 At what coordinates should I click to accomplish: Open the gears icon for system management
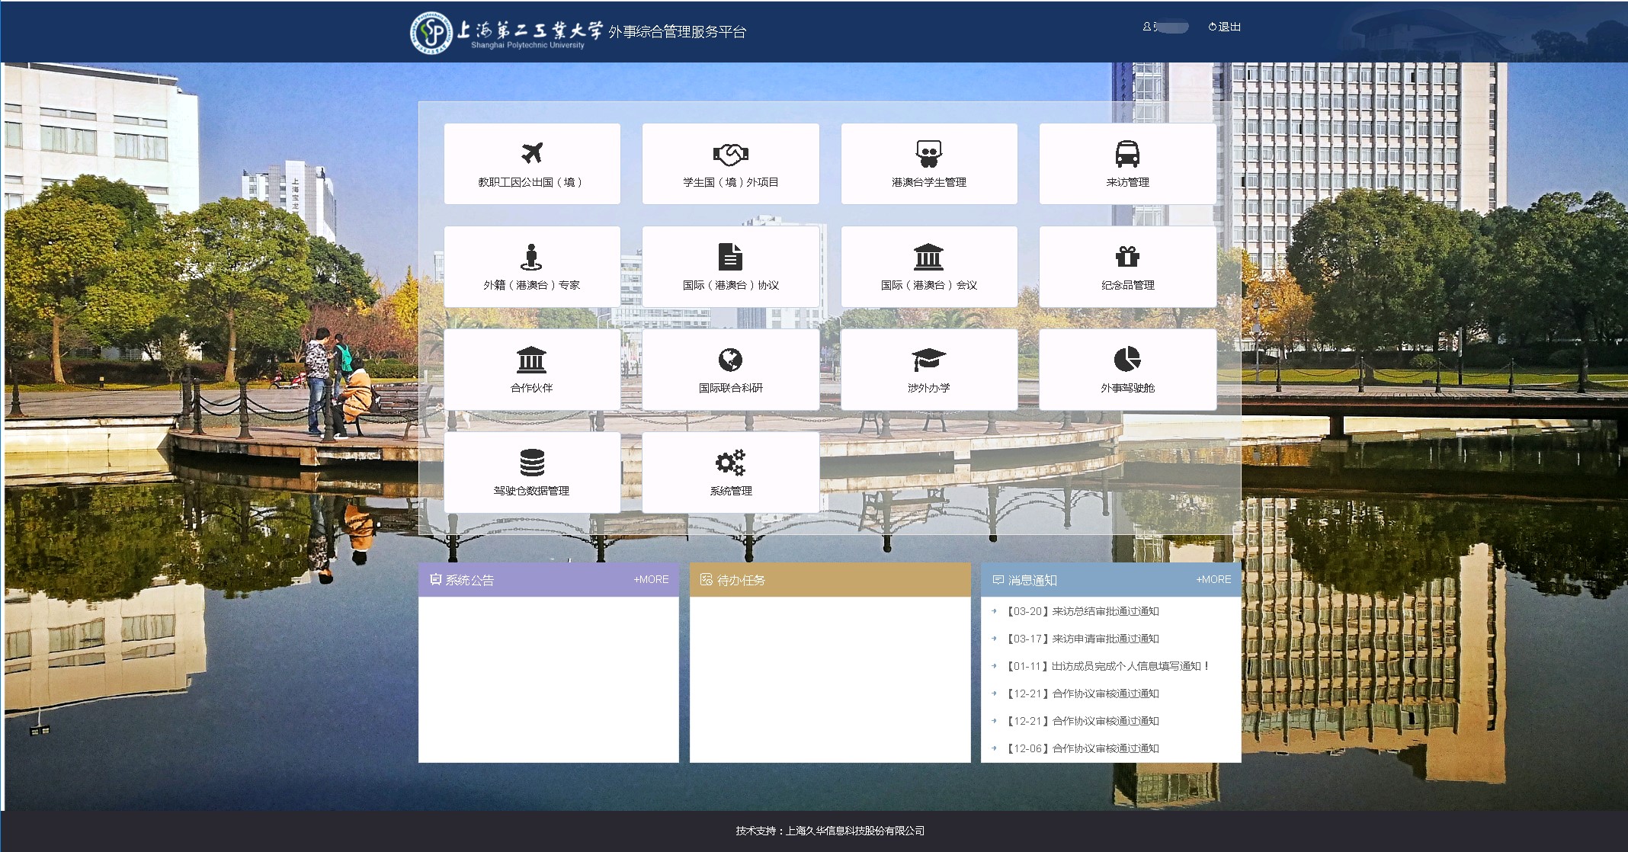point(730,463)
